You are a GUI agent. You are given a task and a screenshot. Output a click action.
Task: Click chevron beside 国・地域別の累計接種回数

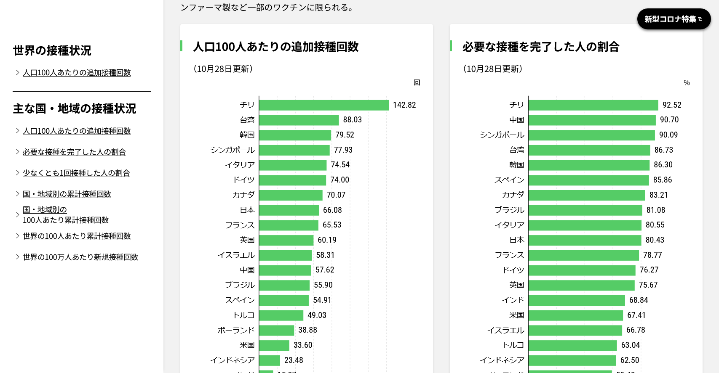(17, 194)
